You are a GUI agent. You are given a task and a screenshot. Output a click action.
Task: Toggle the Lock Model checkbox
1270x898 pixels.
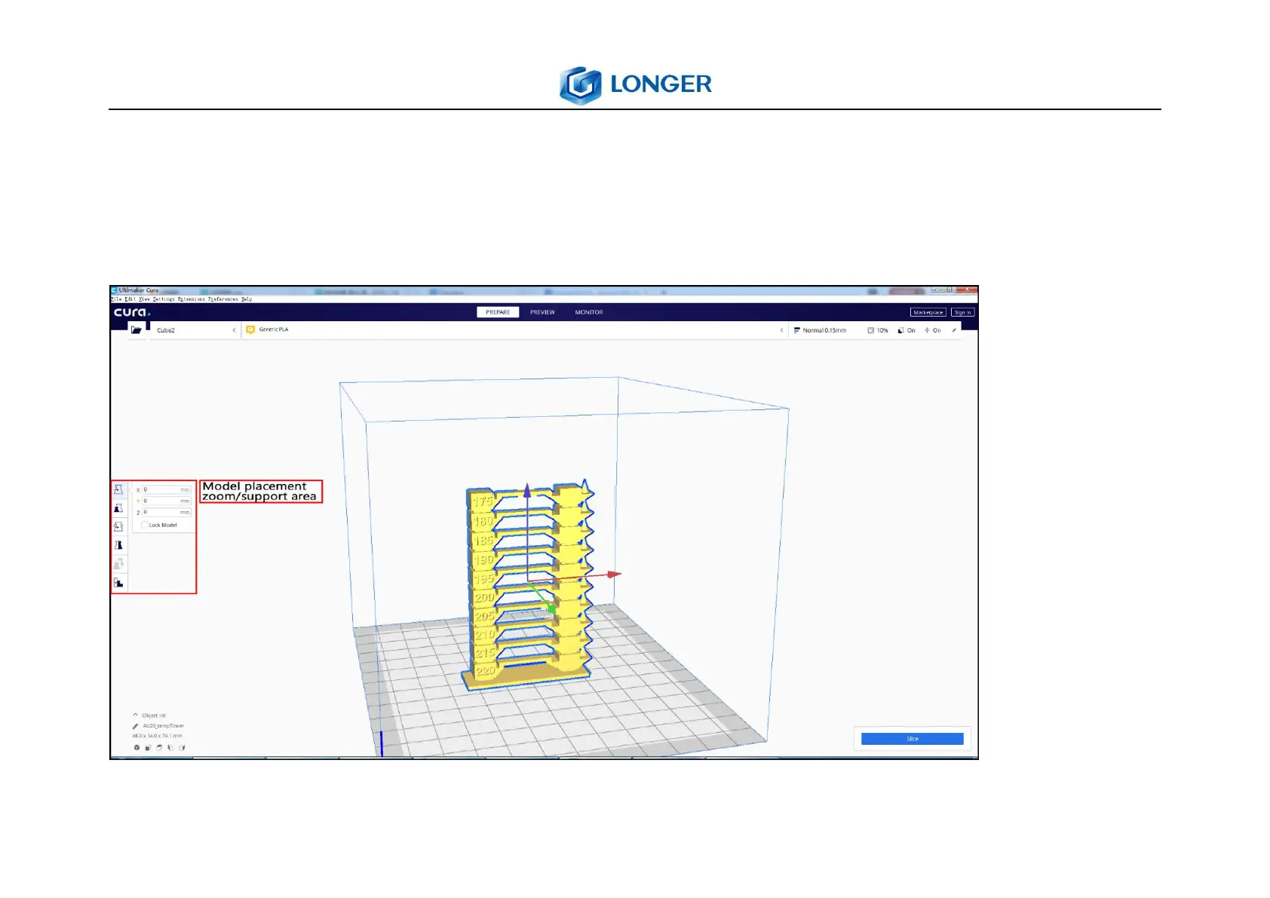(x=145, y=525)
